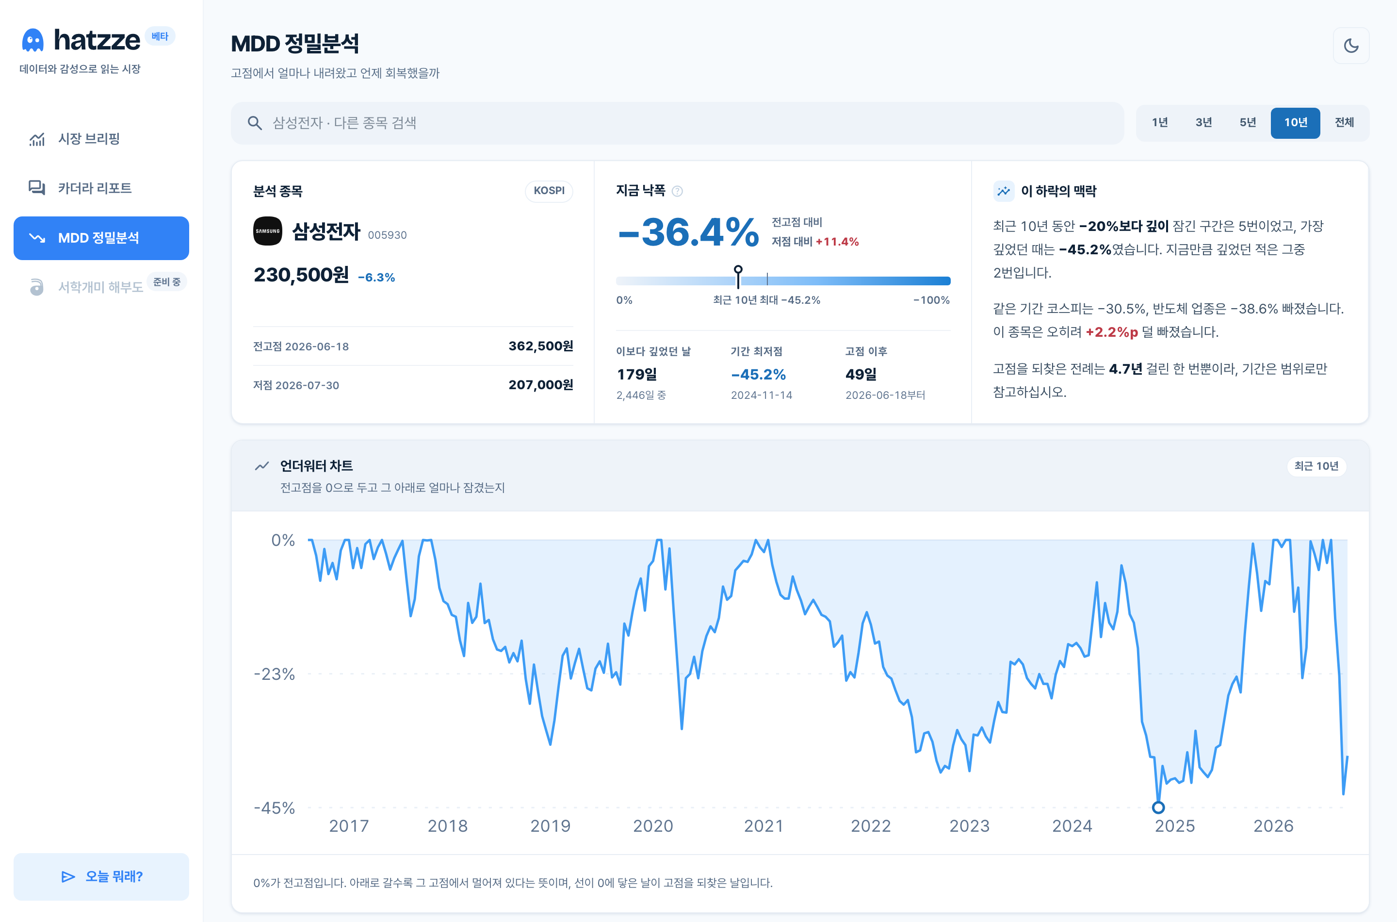Click the 언더워터 차트 line icon
The height and width of the screenshot is (922, 1397).
tap(261, 466)
